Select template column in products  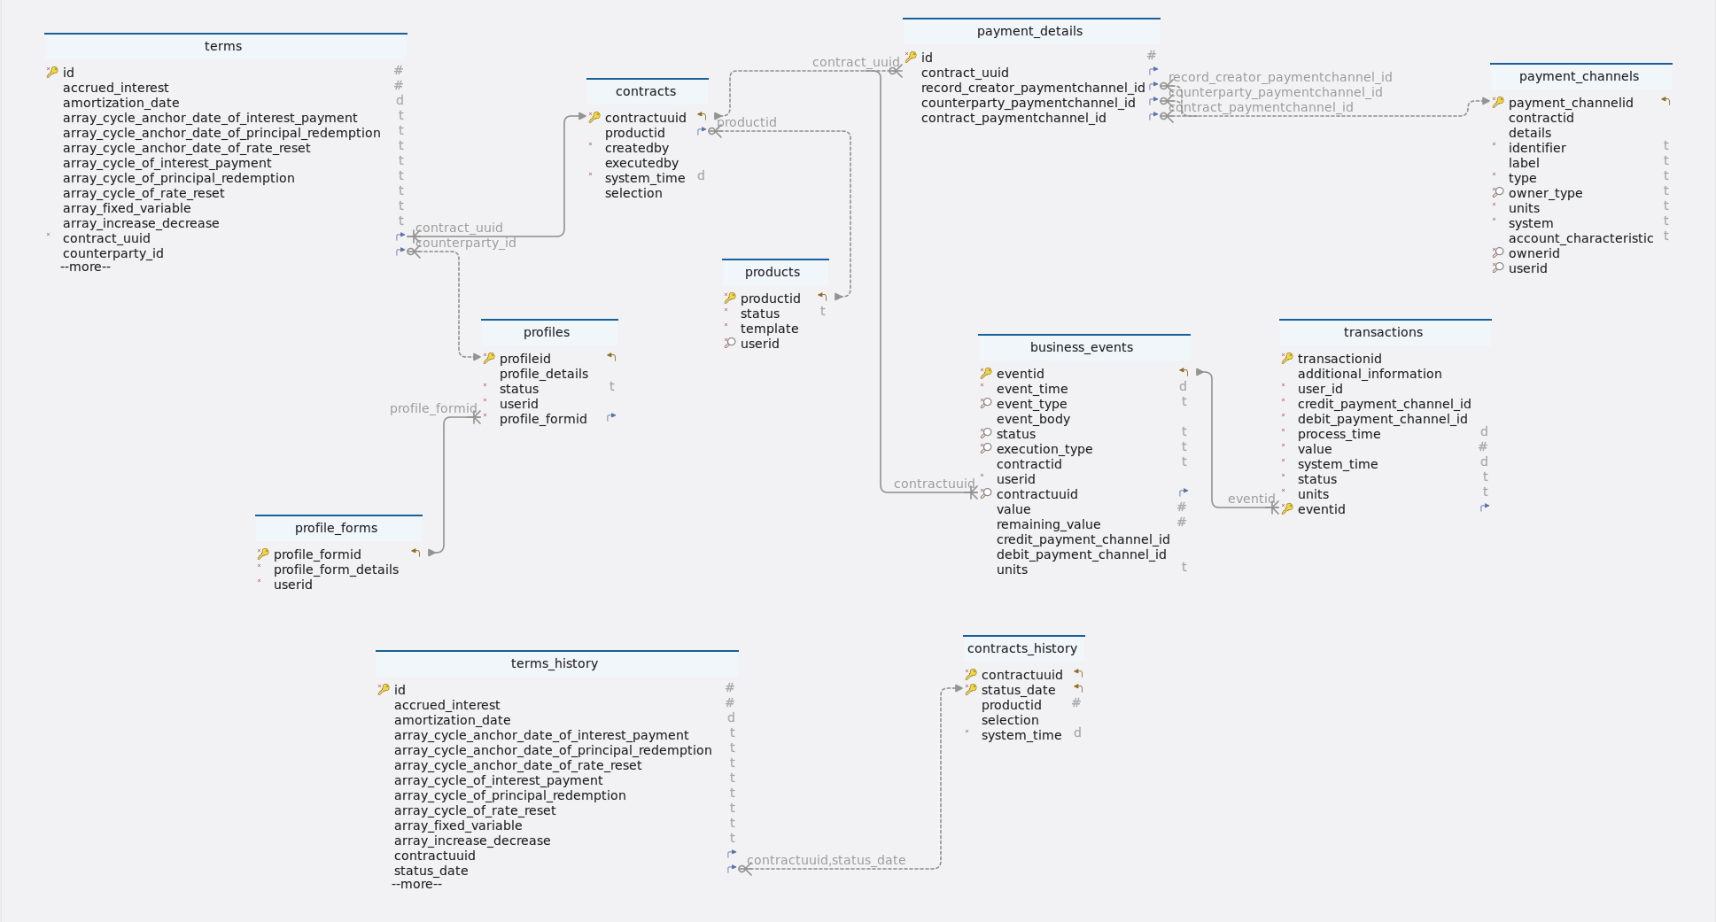pos(769,329)
